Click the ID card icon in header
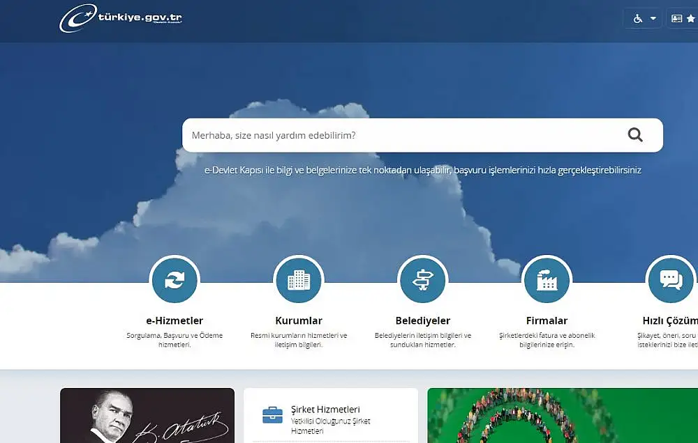 click(676, 19)
